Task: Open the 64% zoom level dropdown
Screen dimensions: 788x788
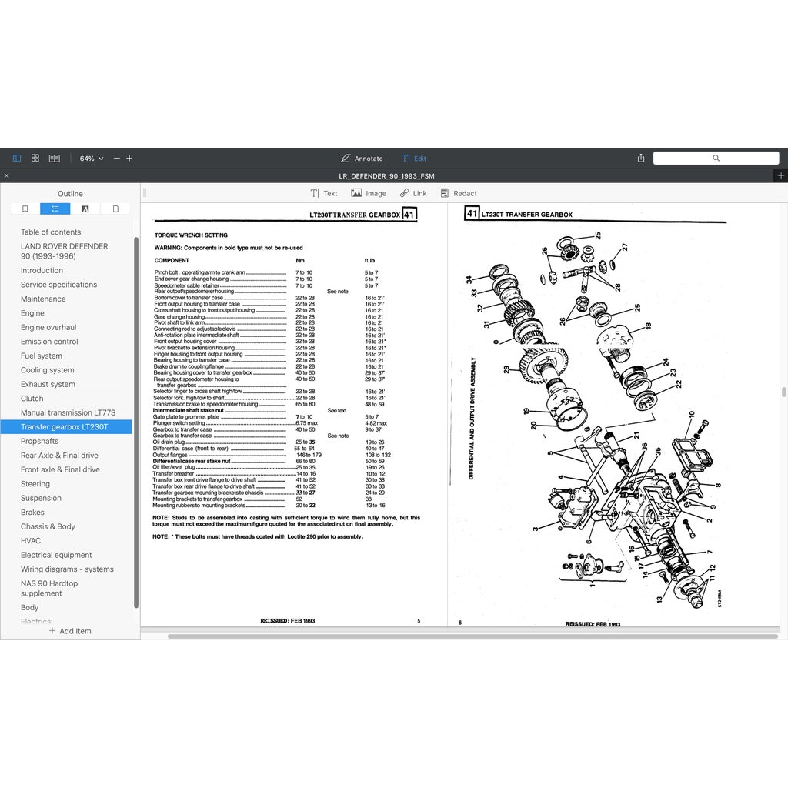Action: point(91,159)
